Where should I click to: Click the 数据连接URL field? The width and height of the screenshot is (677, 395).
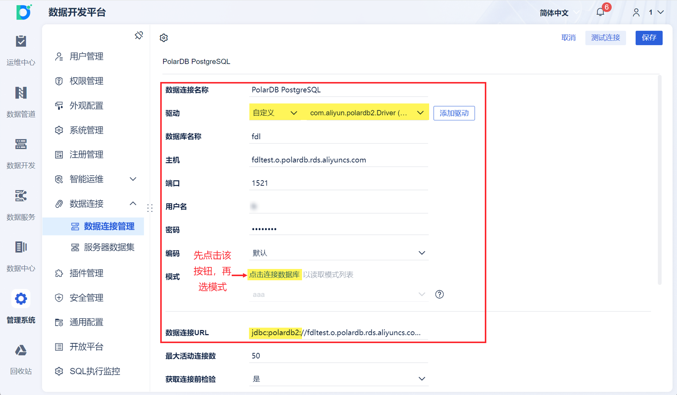pos(338,333)
